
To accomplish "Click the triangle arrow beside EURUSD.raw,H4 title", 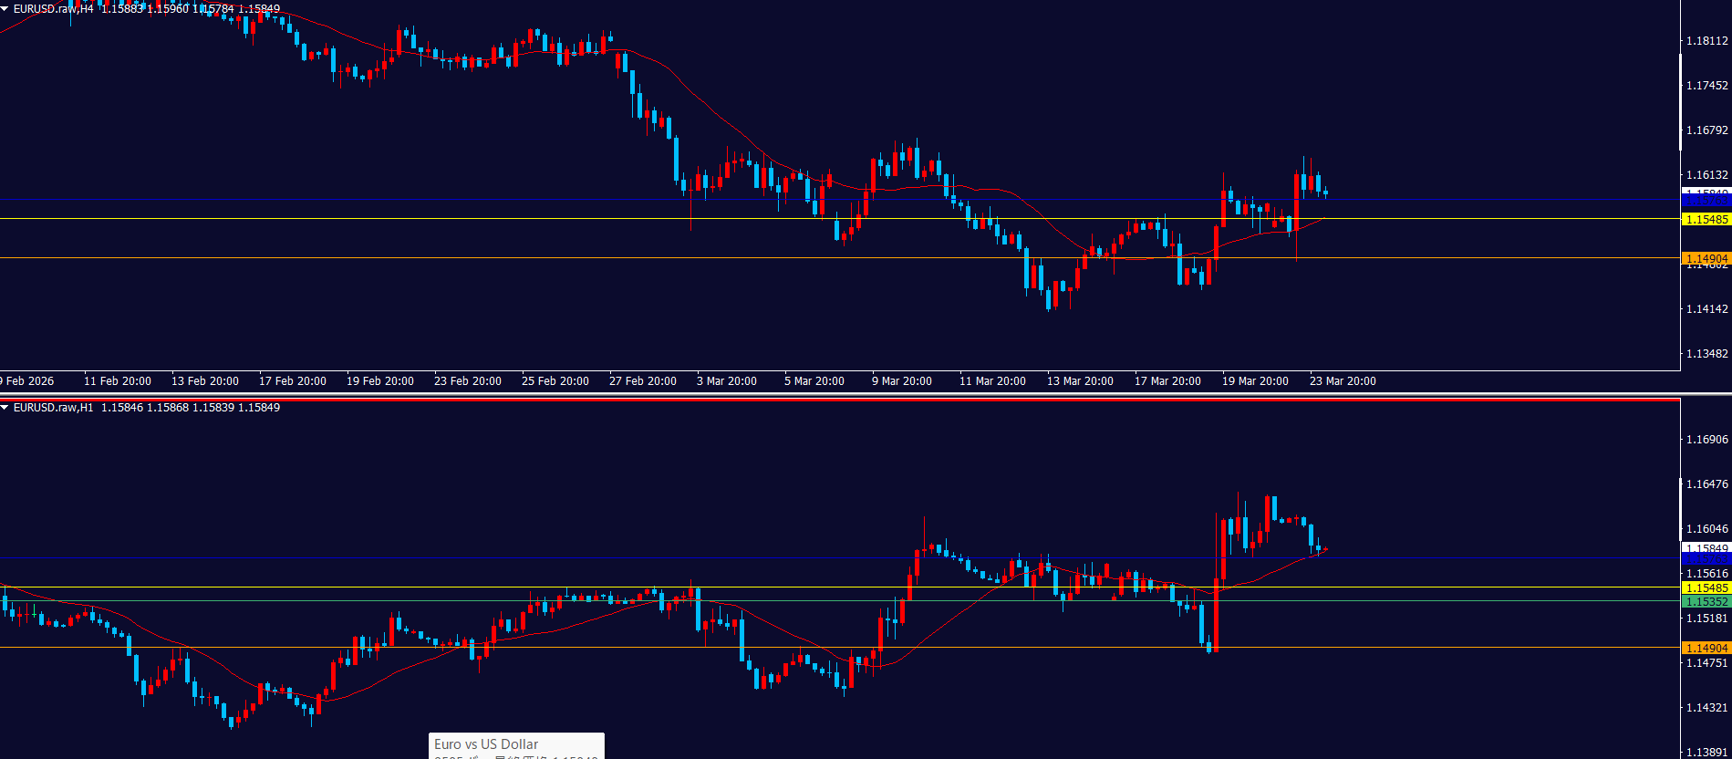I will point(5,9).
